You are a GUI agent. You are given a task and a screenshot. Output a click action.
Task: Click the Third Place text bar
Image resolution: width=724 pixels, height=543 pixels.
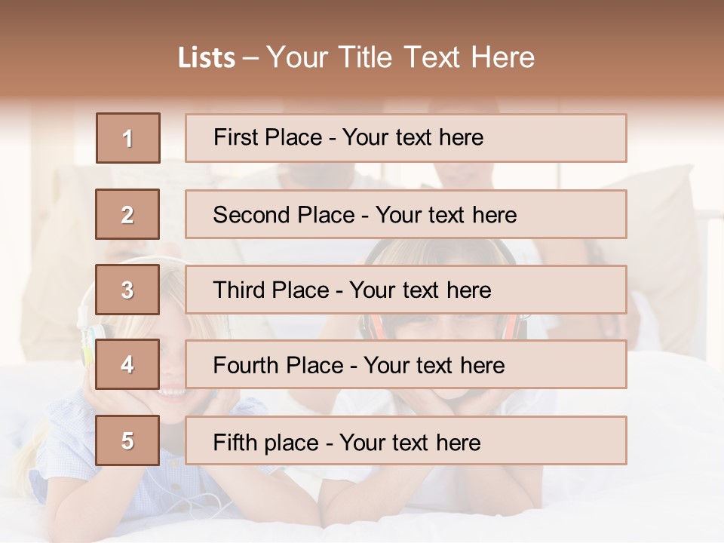coord(406,290)
